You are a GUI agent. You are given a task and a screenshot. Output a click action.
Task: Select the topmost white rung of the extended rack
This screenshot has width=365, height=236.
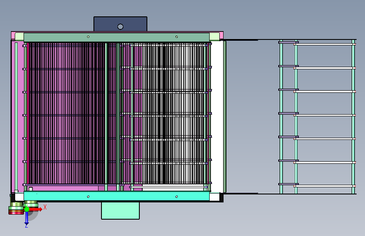coord(325,44)
